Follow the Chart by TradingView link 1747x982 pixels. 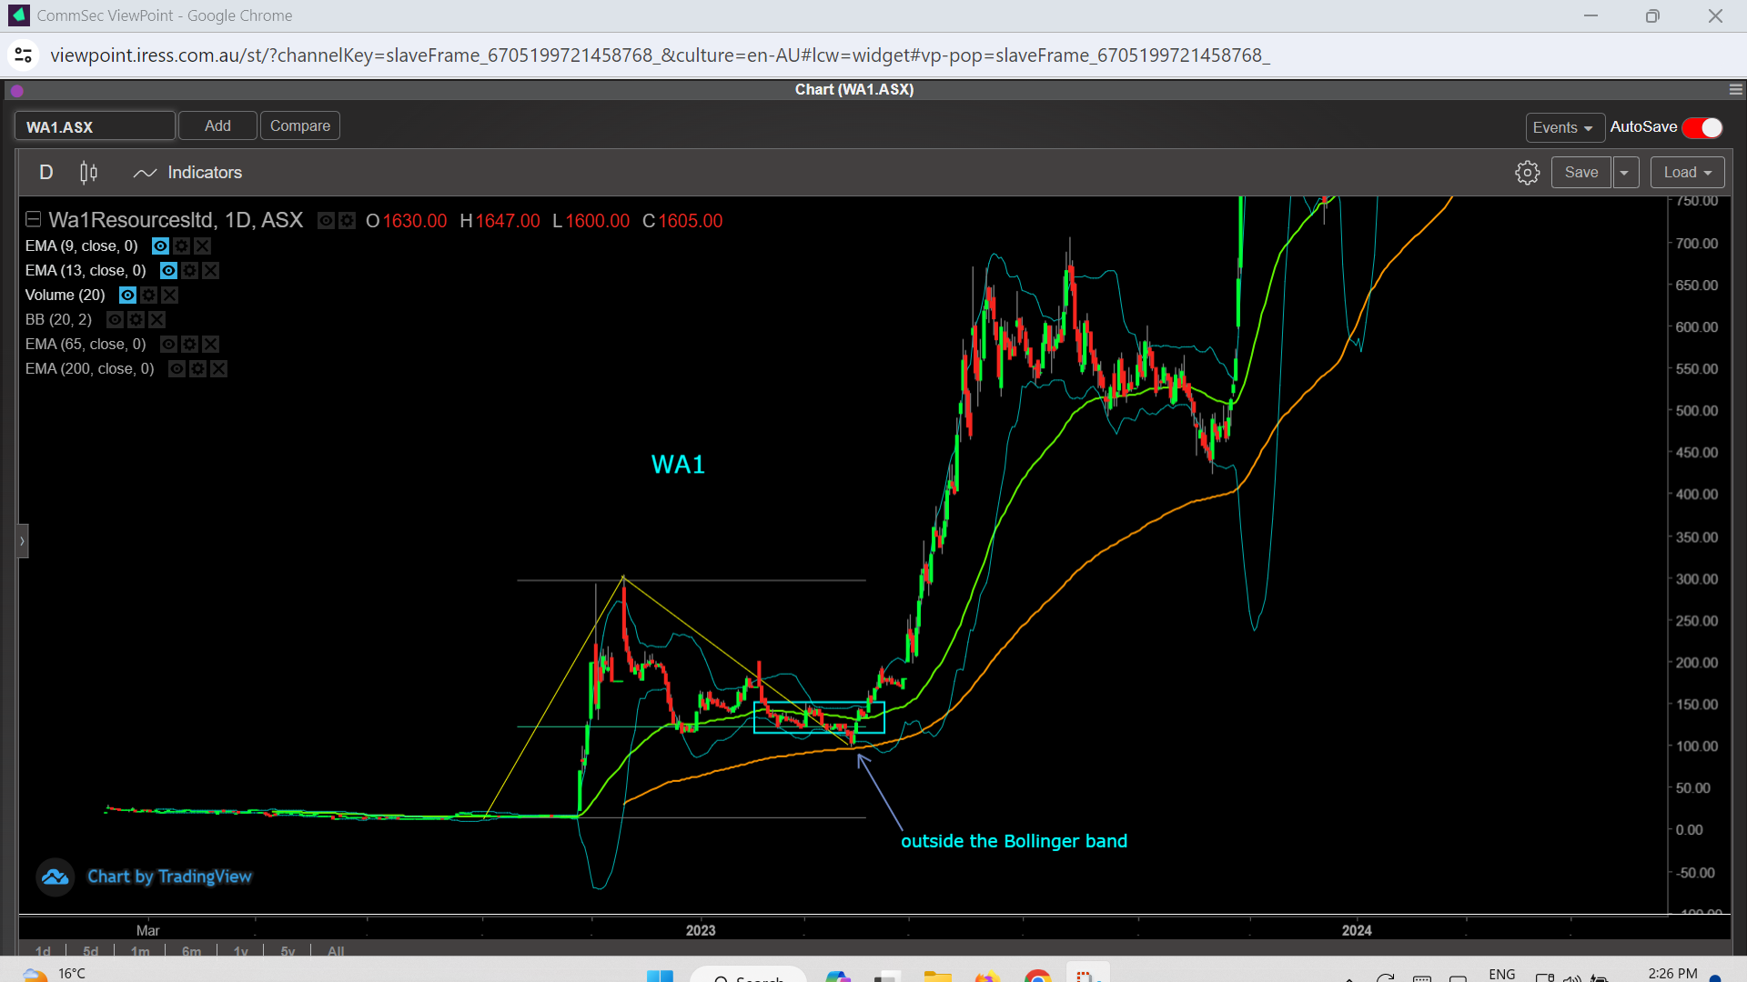[169, 877]
